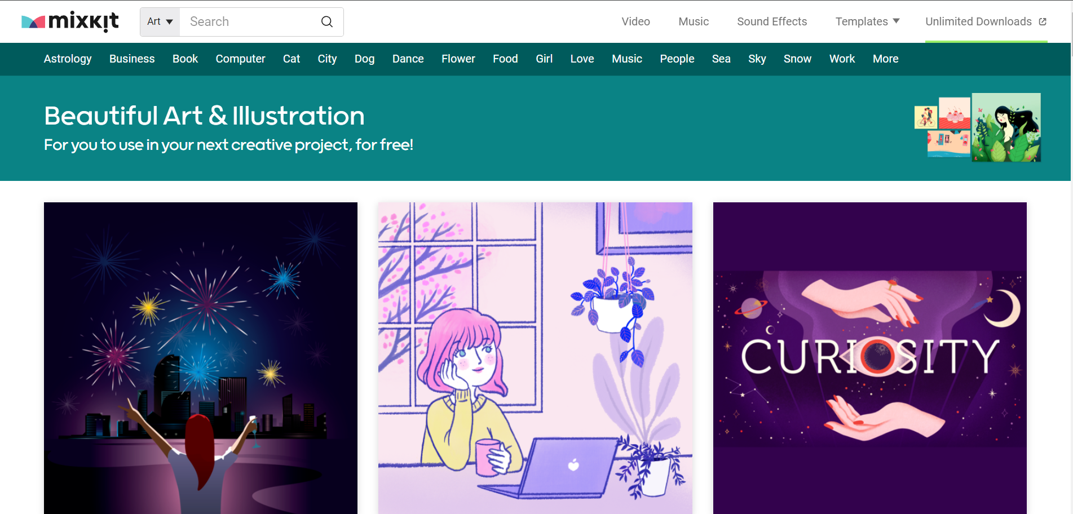Click the search magnifier icon
Image resolution: width=1073 pixels, height=514 pixels.
click(x=327, y=21)
